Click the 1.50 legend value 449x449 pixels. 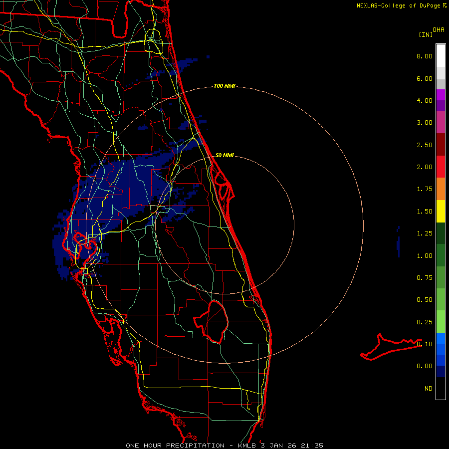pos(425,212)
